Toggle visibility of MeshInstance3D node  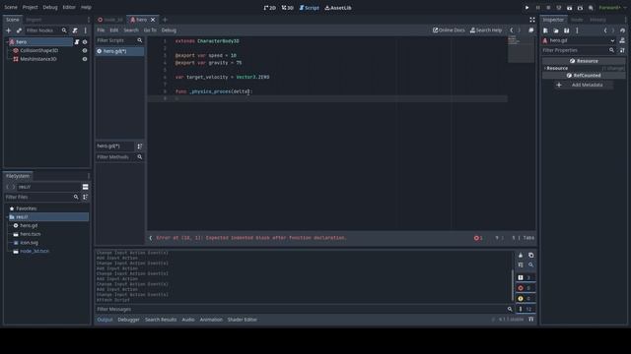pyautogui.click(x=85, y=59)
